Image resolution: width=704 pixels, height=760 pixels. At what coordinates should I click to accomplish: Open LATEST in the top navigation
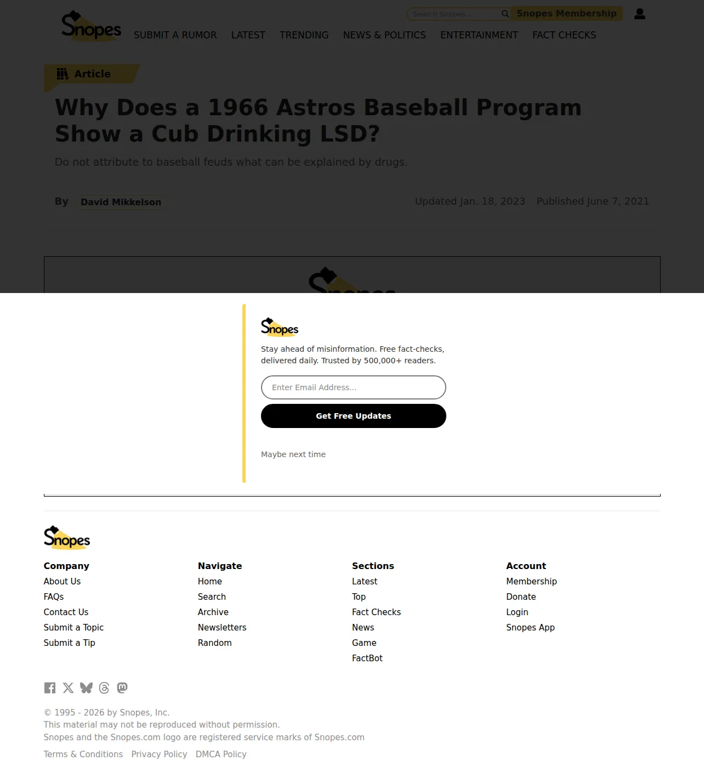(248, 35)
